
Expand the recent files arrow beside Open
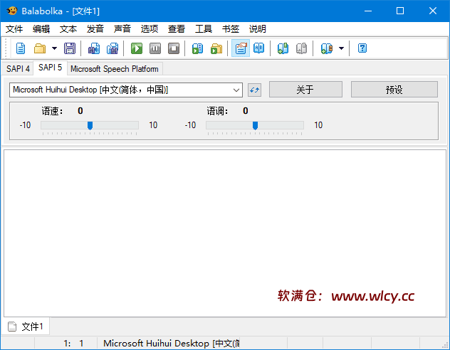(54, 48)
